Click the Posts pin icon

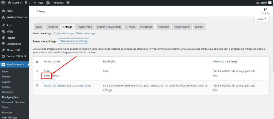[3, 25]
